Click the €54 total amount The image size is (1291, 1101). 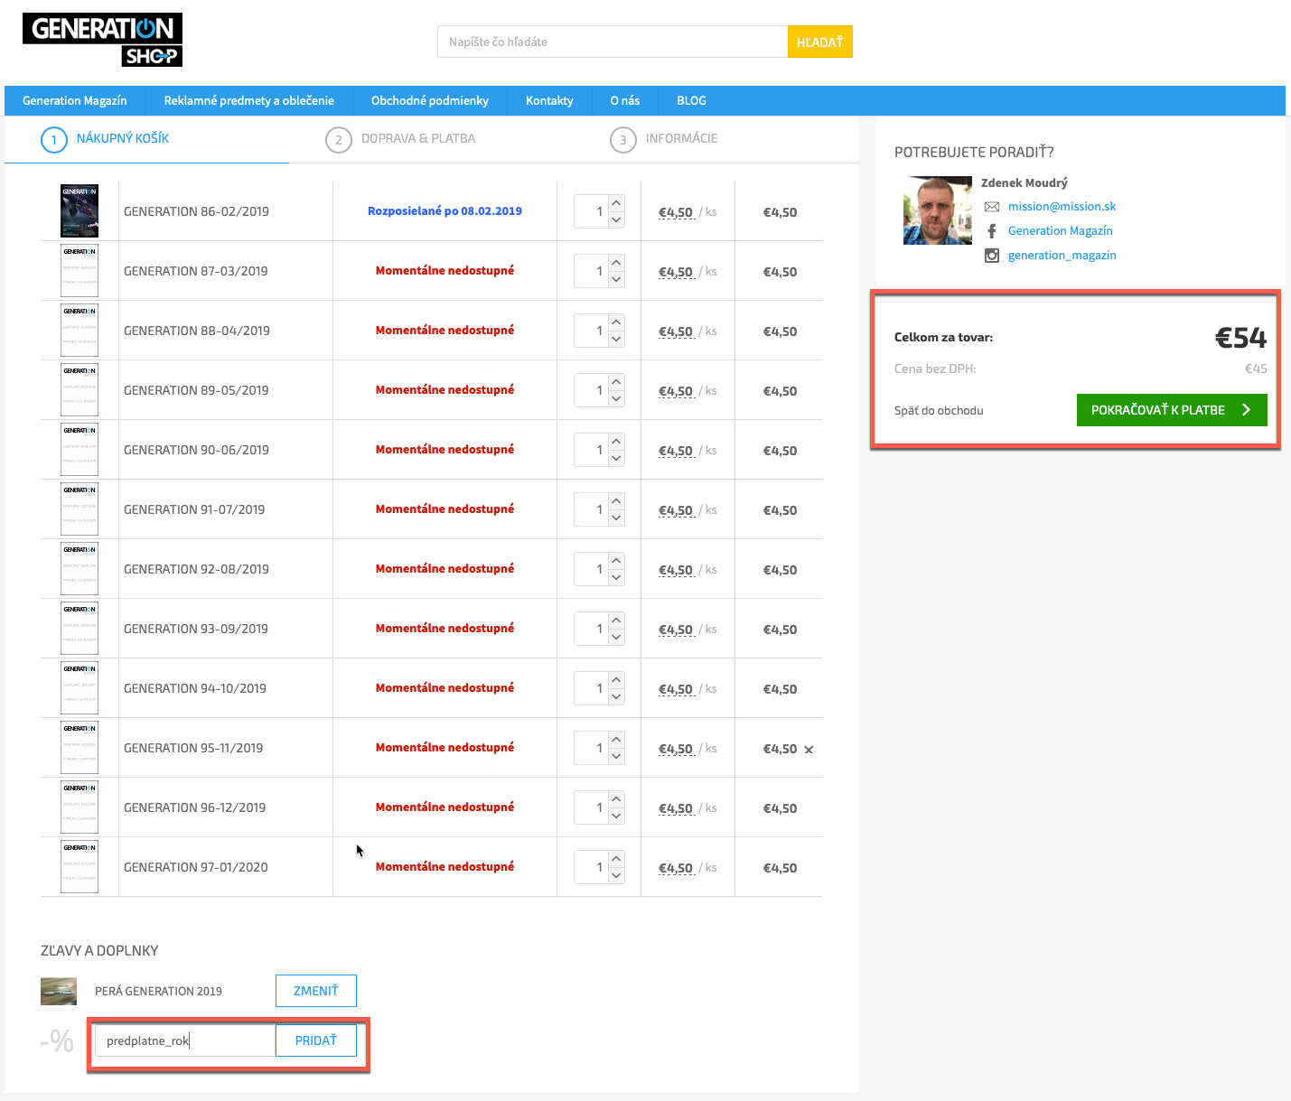(x=1240, y=338)
